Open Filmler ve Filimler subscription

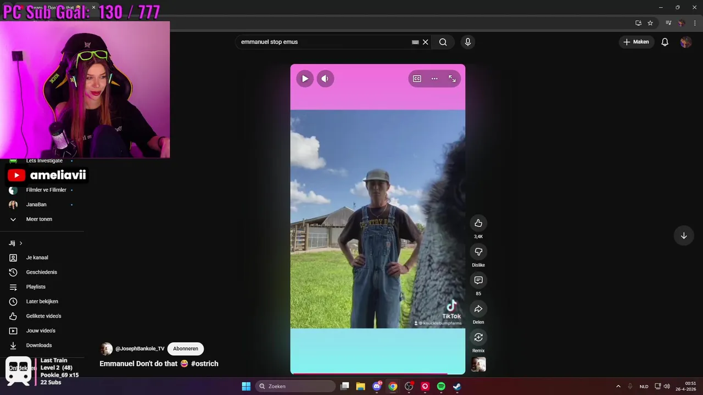46,190
